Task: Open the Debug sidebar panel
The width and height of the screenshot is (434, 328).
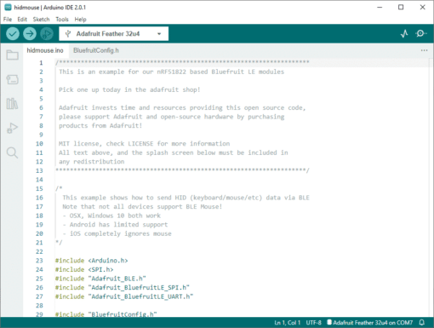Action: [12, 128]
